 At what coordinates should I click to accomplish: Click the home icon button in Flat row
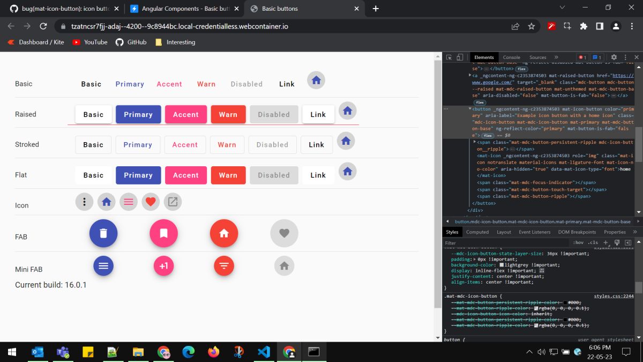click(x=348, y=172)
